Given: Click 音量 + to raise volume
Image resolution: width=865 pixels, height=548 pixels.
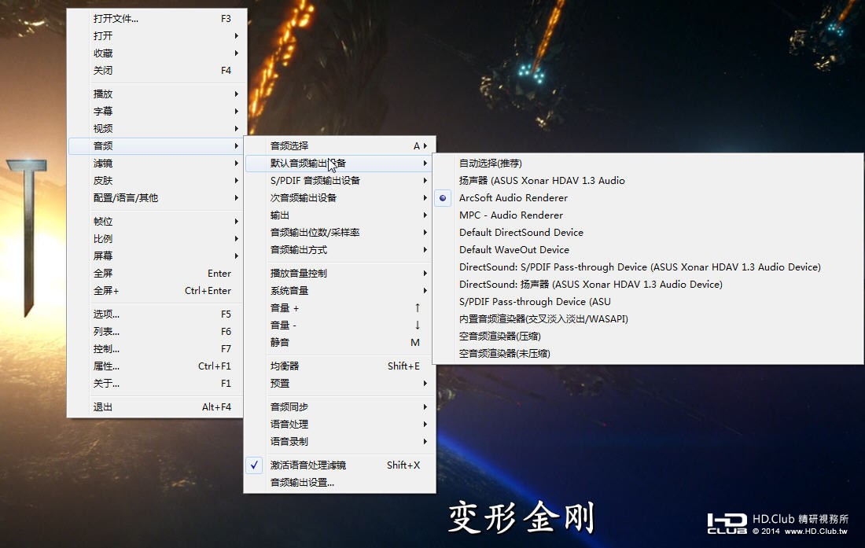Looking at the screenshot, I should pos(339,308).
